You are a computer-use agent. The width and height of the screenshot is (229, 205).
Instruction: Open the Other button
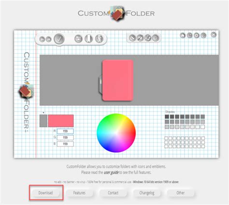pyautogui.click(x=181, y=193)
